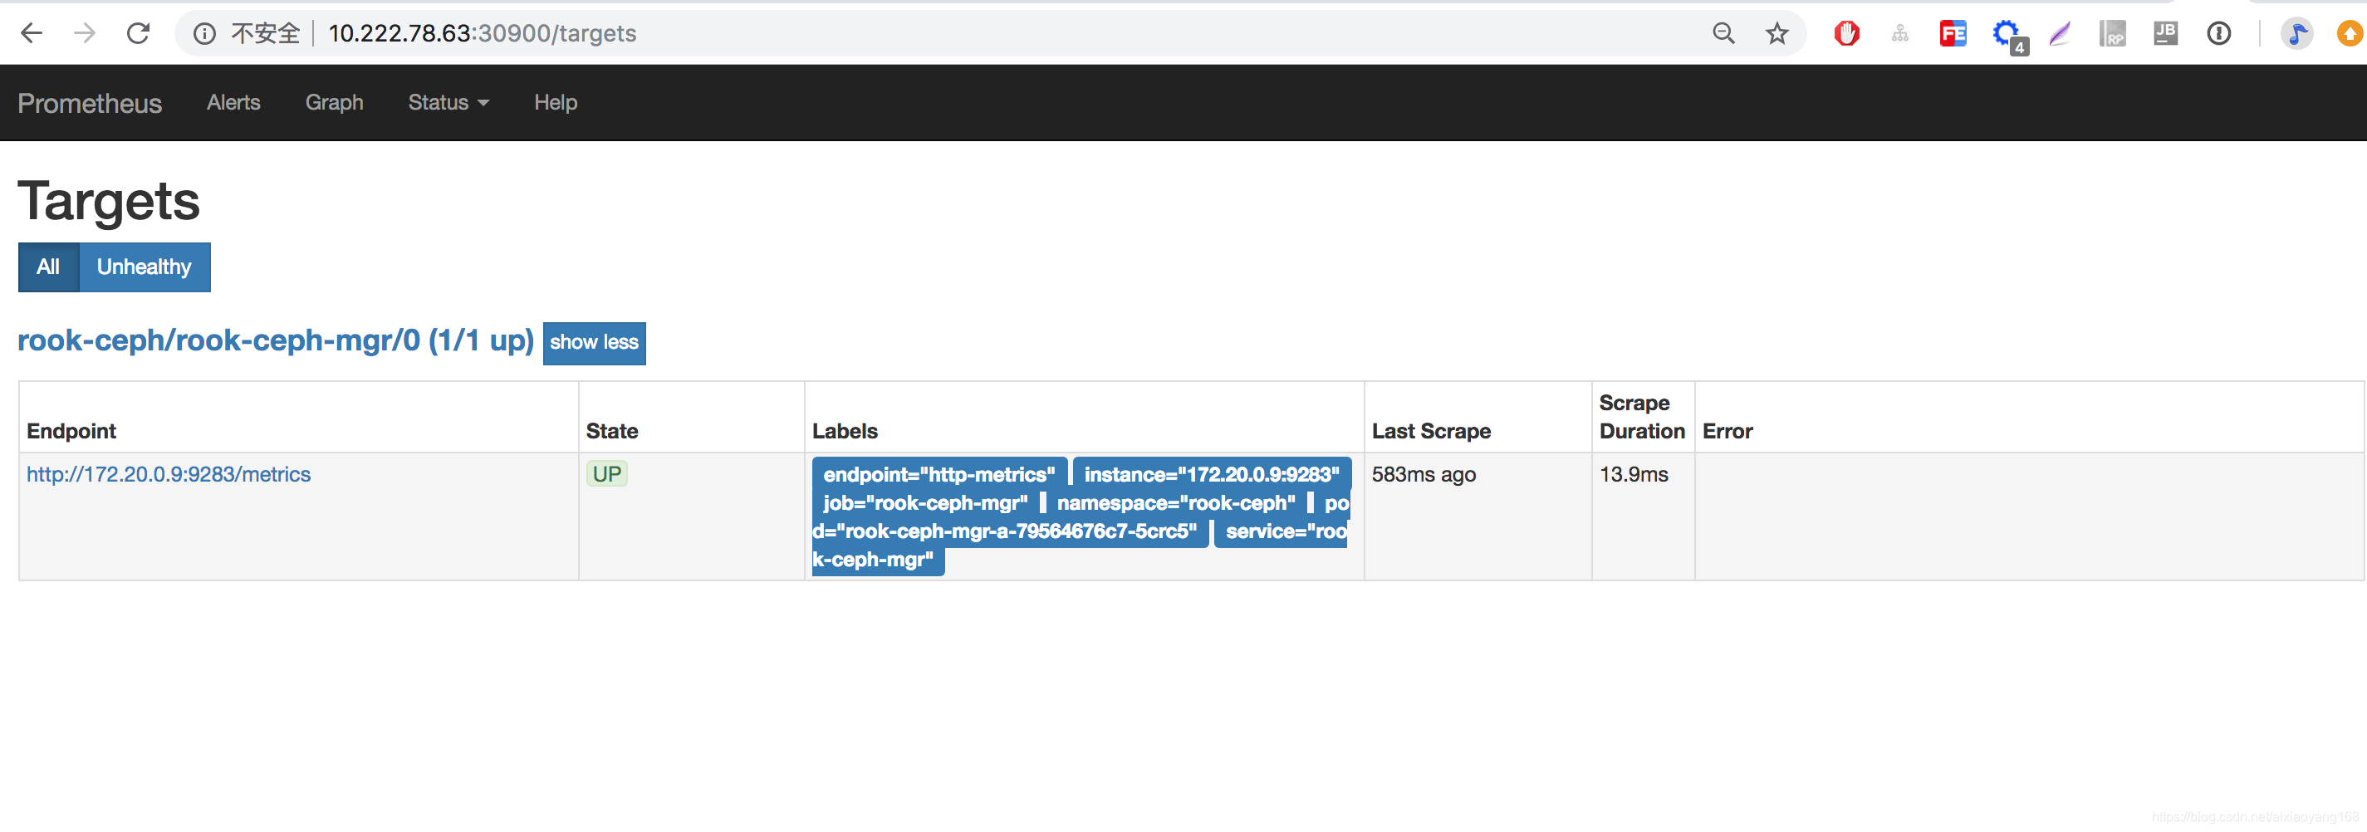Open the JB extension icon
The width and height of the screenshot is (2367, 832).
[2166, 34]
